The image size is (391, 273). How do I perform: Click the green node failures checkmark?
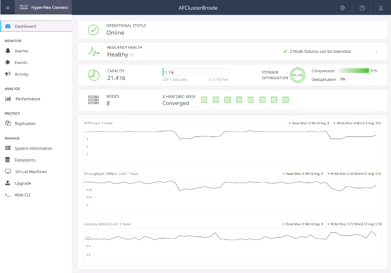click(x=285, y=52)
